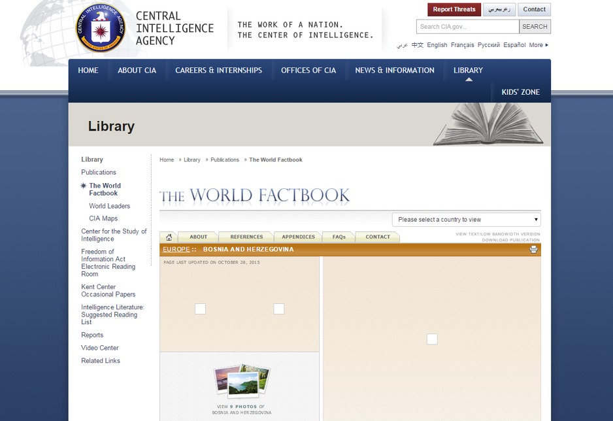Click the World Factbook title logo
This screenshot has width=613, height=421.
click(x=255, y=195)
